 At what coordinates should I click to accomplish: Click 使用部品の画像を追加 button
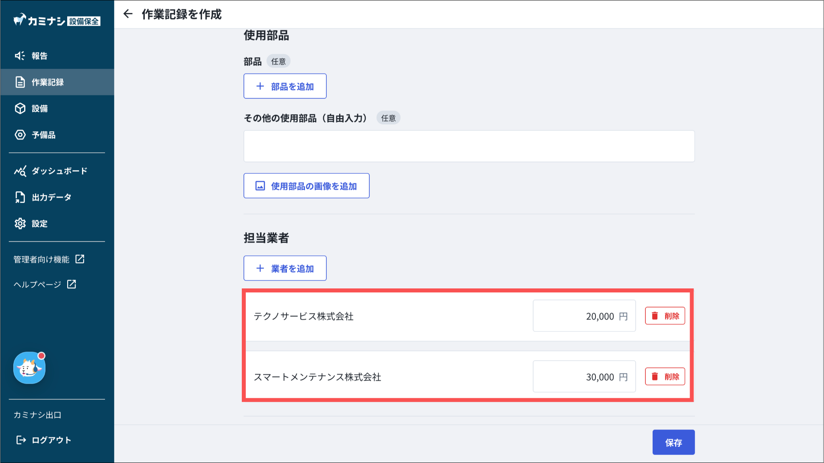(306, 186)
